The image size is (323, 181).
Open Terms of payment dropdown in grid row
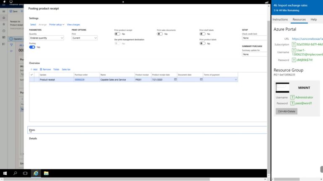click(236, 80)
